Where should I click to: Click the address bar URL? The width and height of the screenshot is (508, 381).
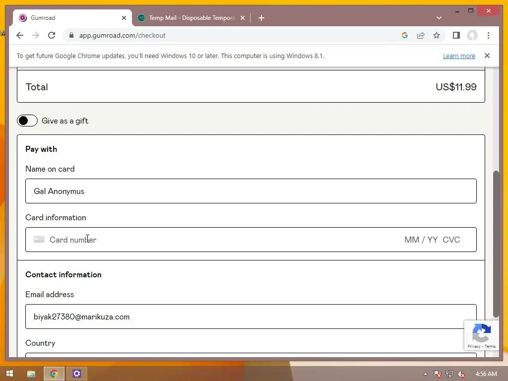tap(122, 35)
